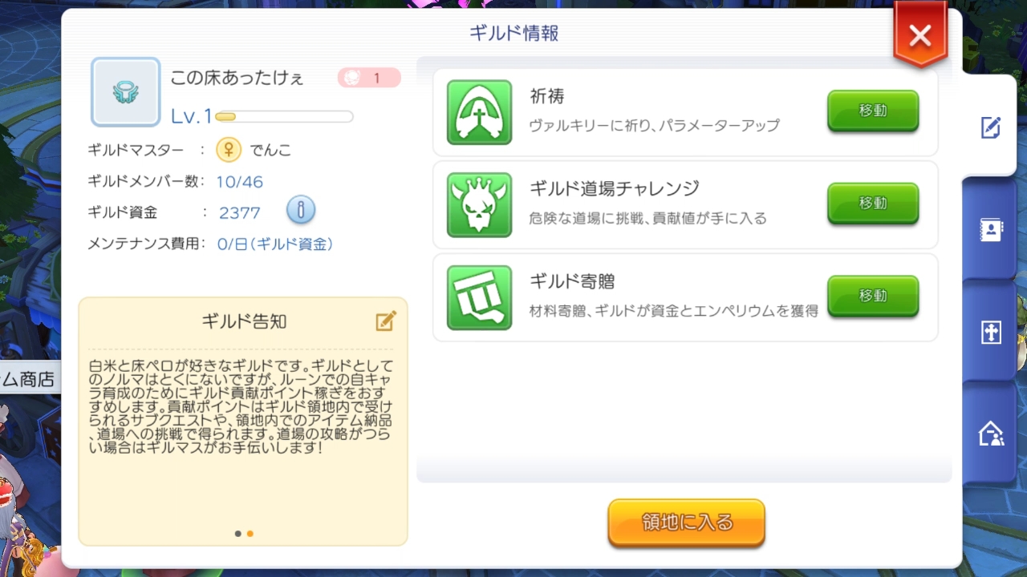
Task: Open the guild house sidebar tab
Action: click(990, 434)
